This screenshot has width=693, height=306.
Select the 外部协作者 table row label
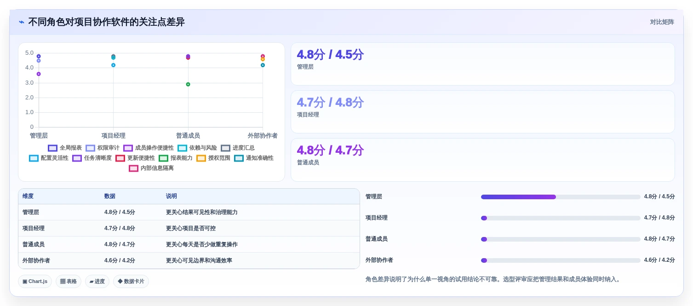[x=36, y=261]
